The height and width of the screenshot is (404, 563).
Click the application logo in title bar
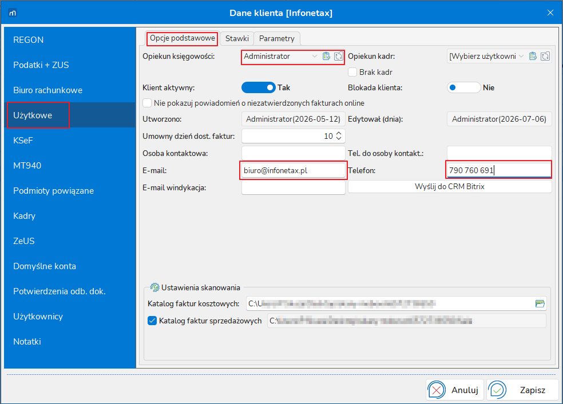(x=13, y=13)
